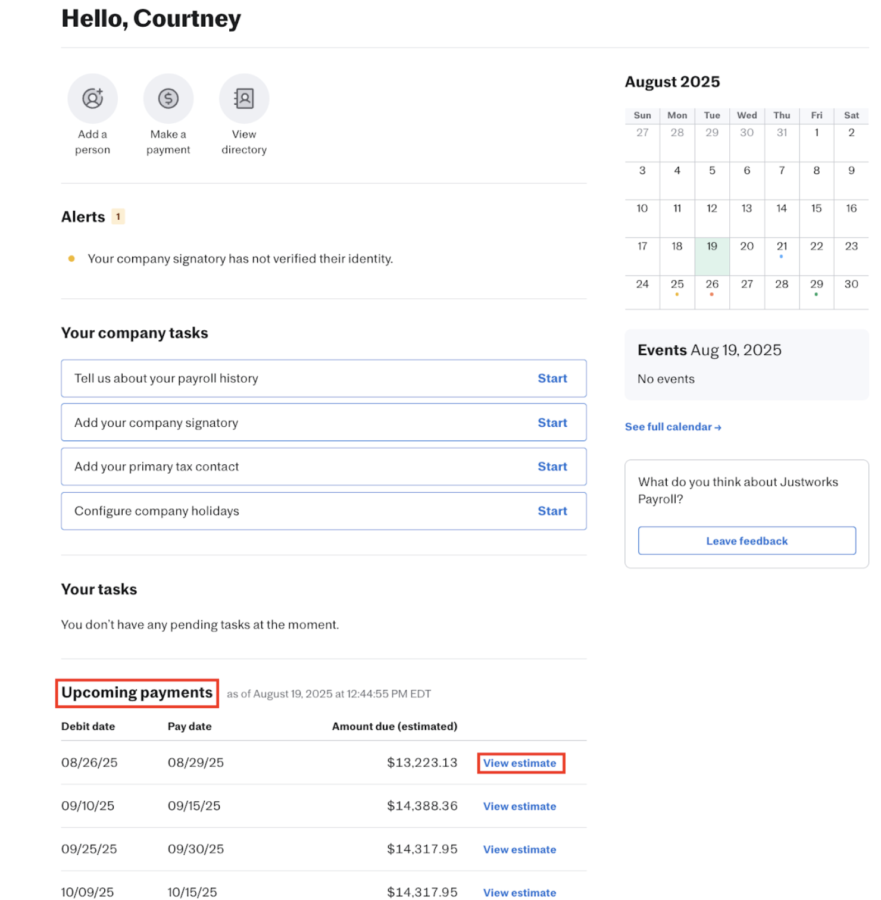Viewport: 881px width, 900px height.
Task: Open the Make a payment icon
Action: [x=168, y=99]
